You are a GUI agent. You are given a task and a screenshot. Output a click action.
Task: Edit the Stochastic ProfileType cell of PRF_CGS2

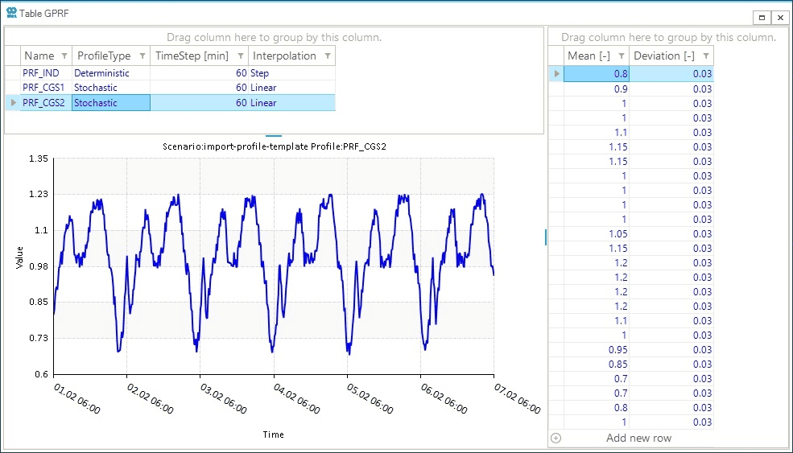click(x=110, y=103)
